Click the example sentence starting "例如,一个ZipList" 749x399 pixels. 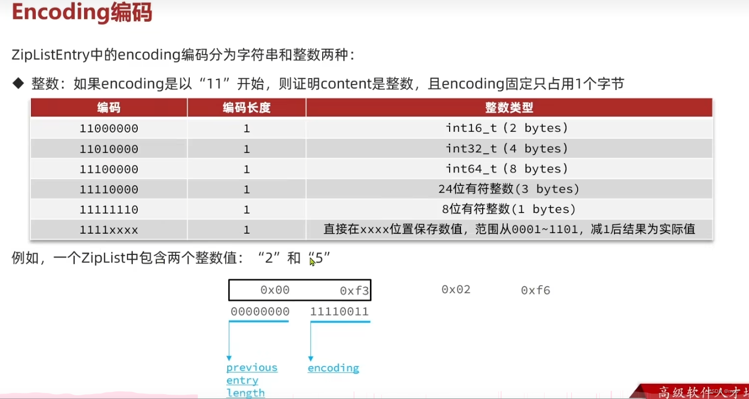pos(171,258)
